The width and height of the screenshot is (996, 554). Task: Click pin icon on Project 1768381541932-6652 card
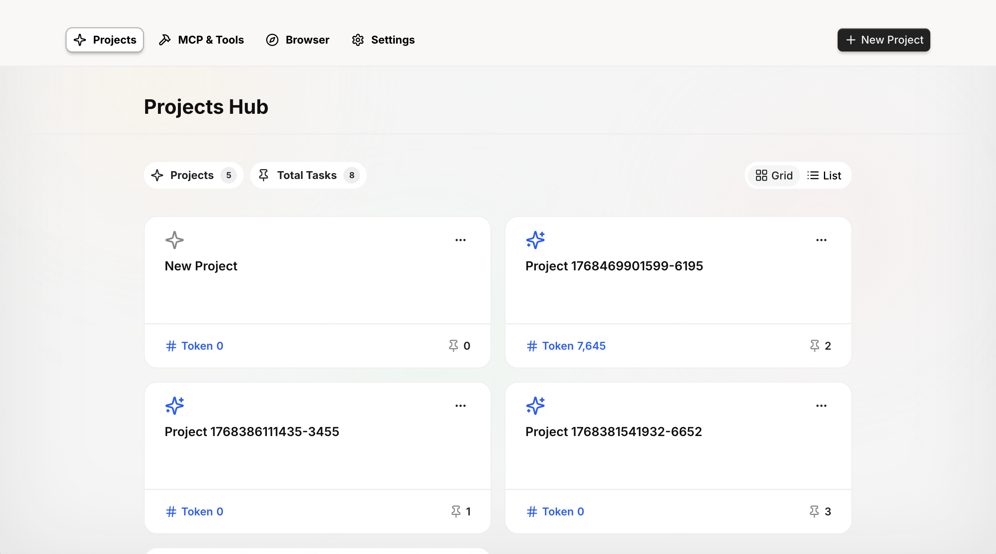pyautogui.click(x=814, y=511)
